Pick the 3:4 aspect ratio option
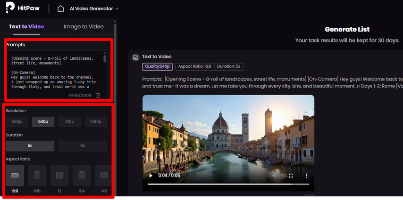The width and height of the screenshot is (403, 200). (x=82, y=175)
